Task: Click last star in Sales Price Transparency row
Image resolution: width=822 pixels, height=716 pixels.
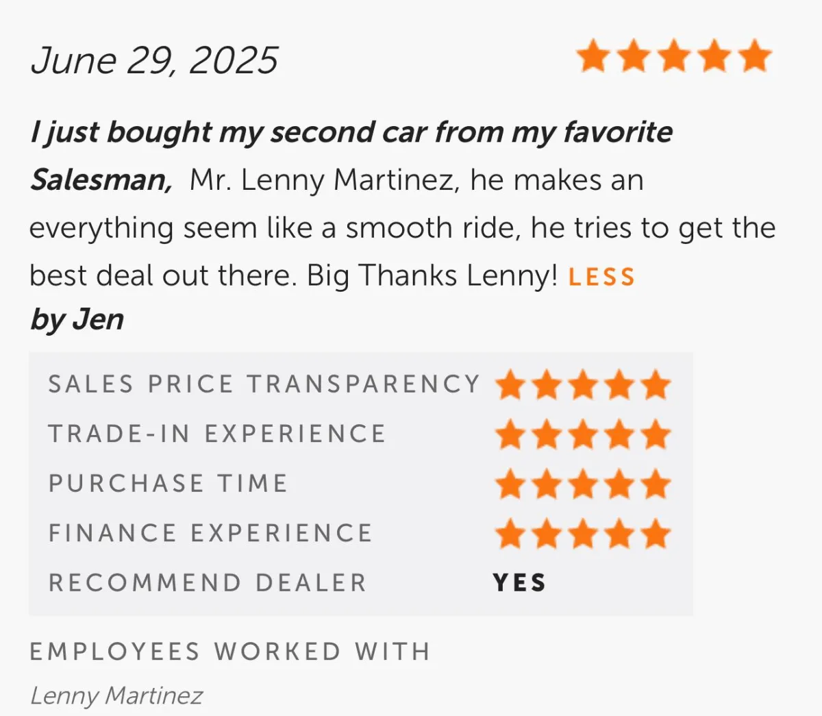Action: click(656, 384)
